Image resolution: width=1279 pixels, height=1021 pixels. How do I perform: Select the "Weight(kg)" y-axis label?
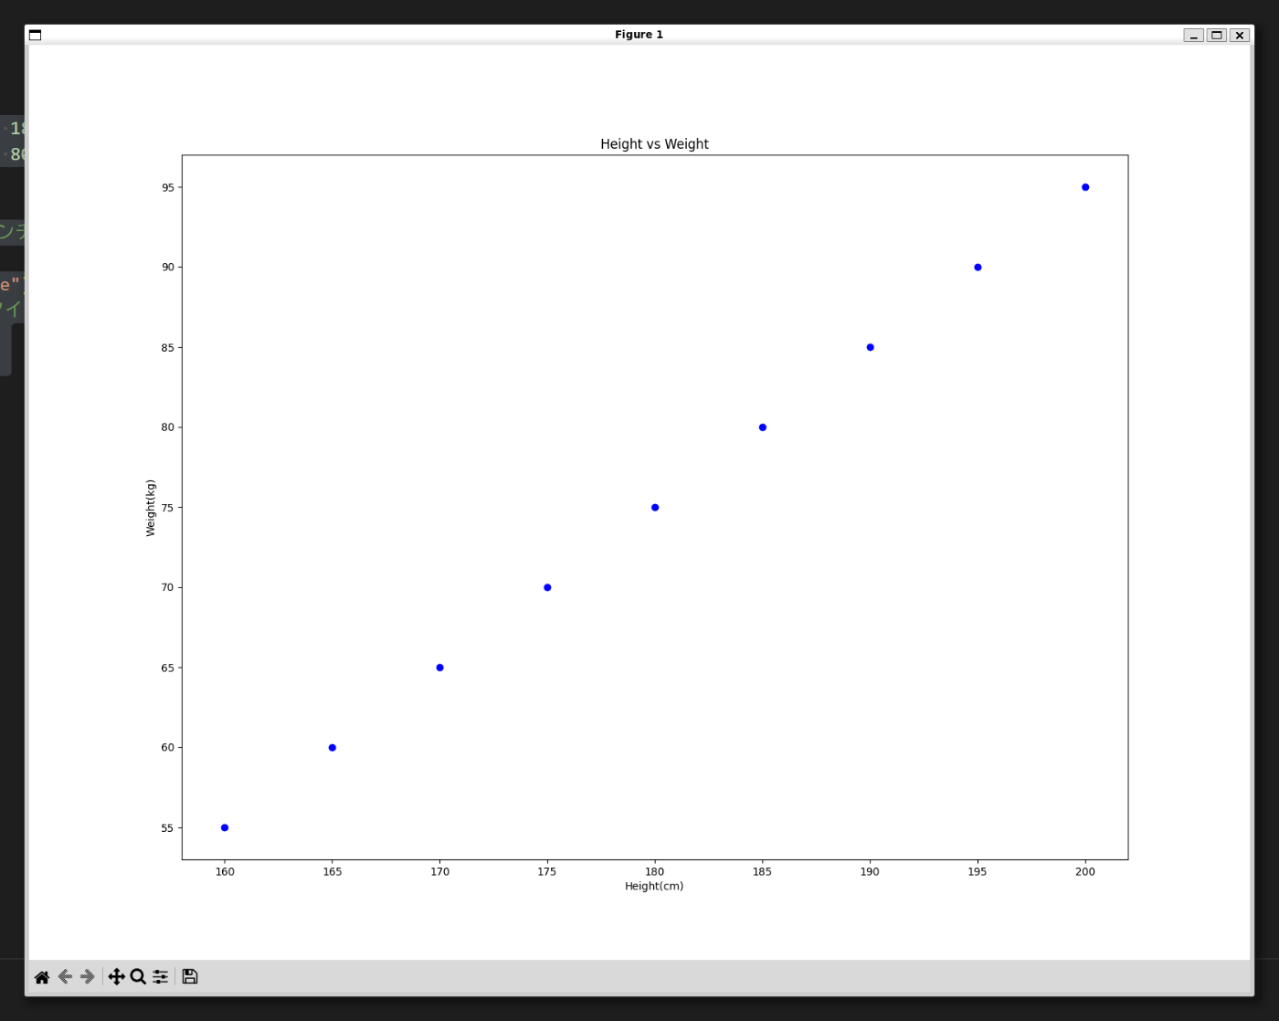(x=151, y=508)
